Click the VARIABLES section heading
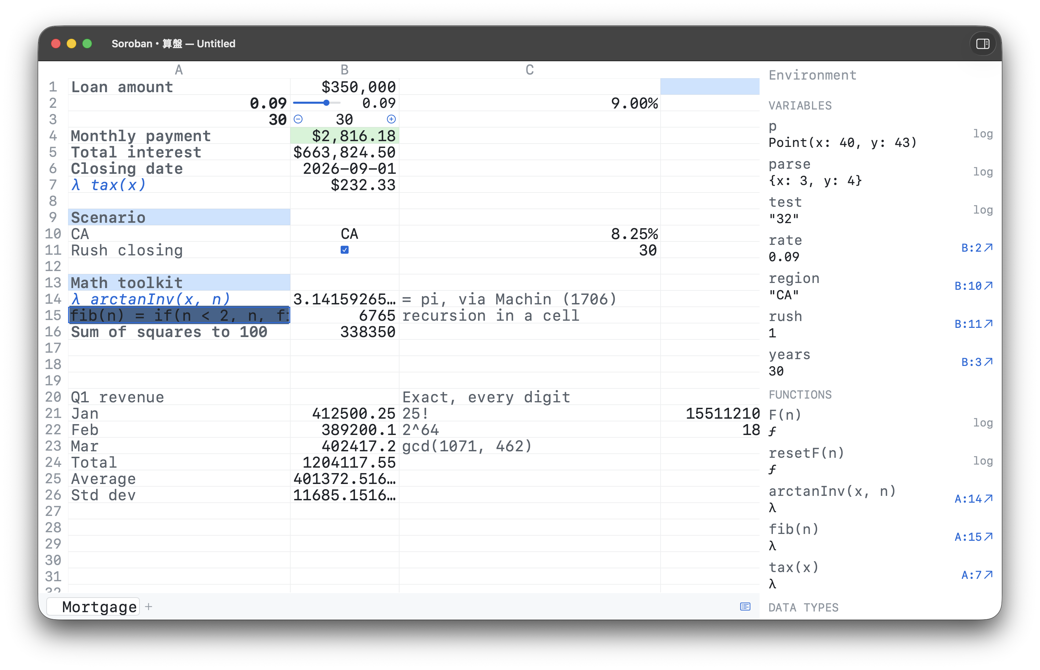The image size is (1040, 670). coord(800,105)
